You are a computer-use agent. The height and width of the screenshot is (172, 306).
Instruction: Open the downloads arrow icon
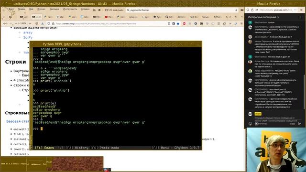[43, 23]
